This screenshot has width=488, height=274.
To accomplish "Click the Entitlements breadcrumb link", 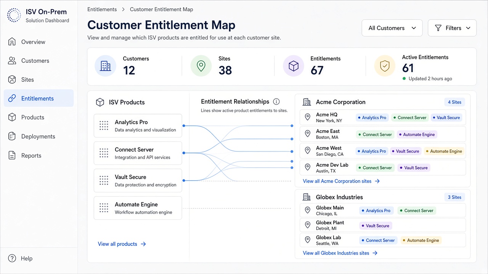I will tap(102, 9).
